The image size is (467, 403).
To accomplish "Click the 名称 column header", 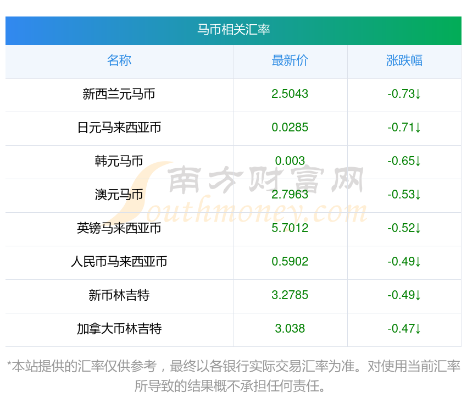I will point(119,60).
